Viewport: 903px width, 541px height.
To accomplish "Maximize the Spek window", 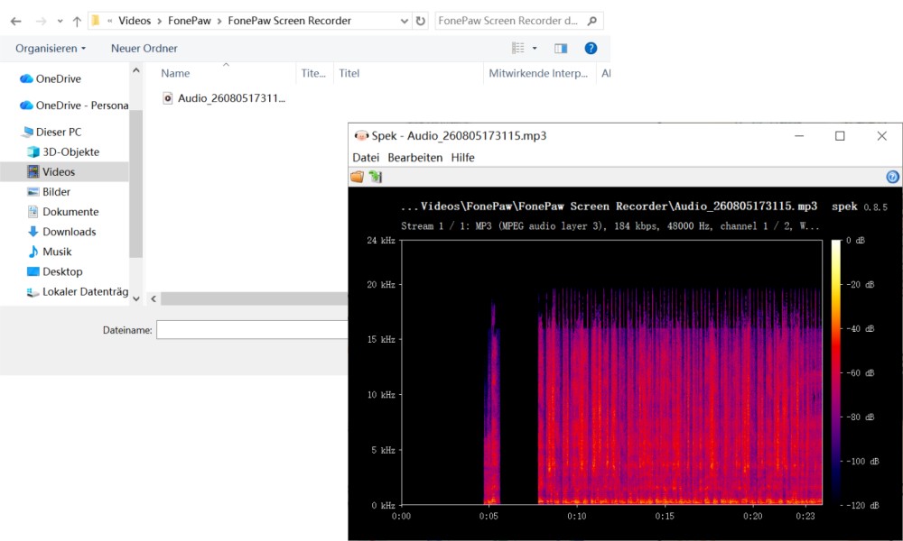I will click(x=840, y=135).
